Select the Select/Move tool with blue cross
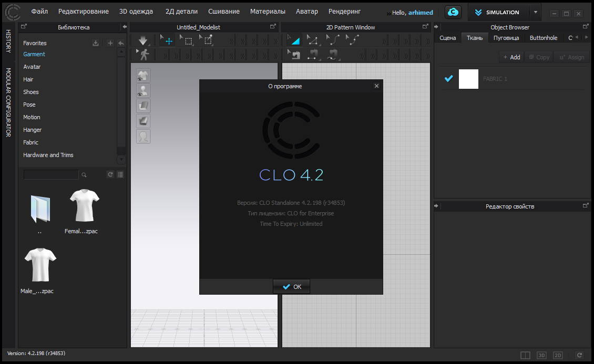Screen dimensions: 594x364 coord(167,40)
